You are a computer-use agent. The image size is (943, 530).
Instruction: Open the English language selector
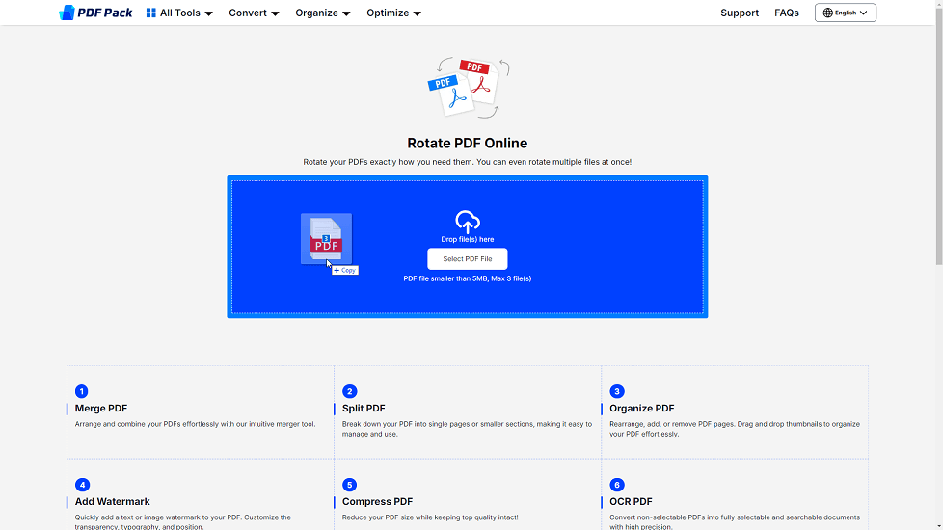coord(846,13)
